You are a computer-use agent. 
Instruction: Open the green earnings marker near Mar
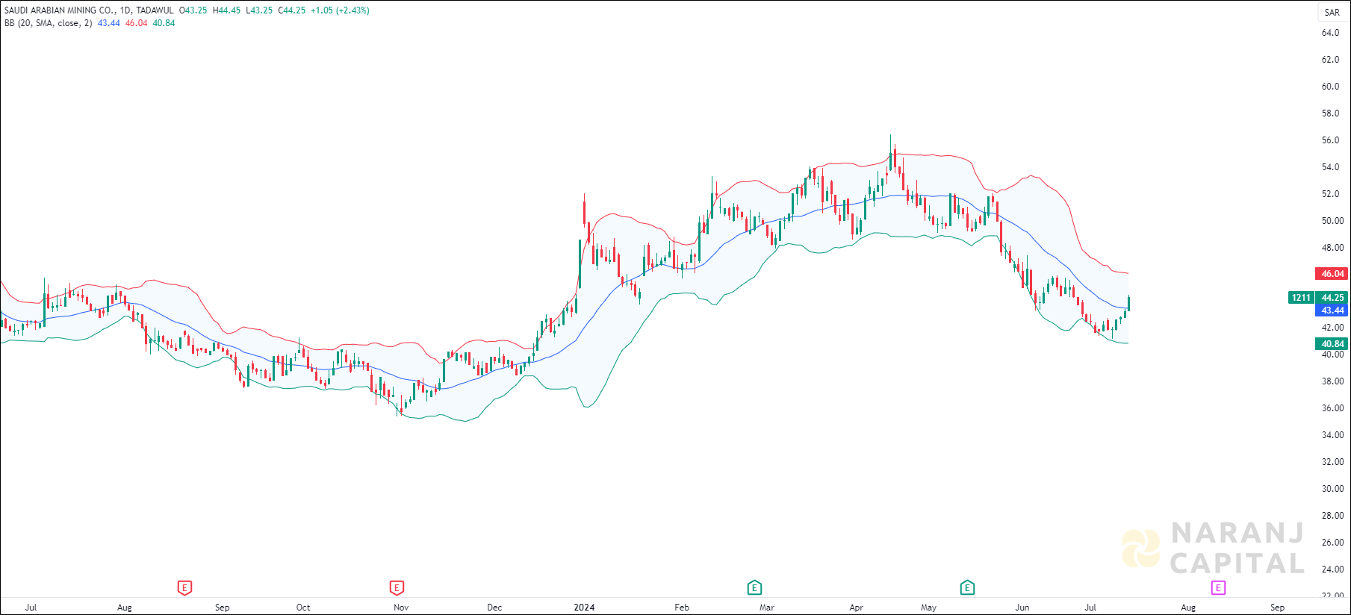(754, 588)
